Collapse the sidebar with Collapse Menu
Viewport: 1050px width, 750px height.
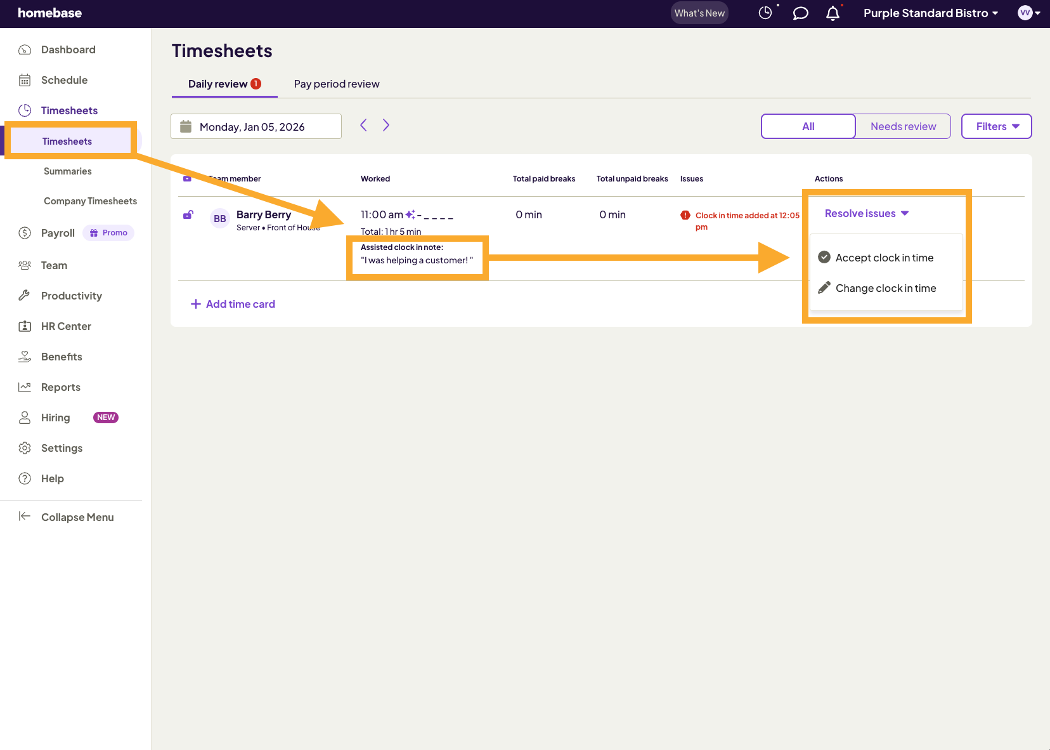(x=66, y=517)
